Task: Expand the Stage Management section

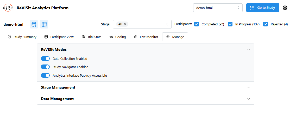Action: point(146,87)
